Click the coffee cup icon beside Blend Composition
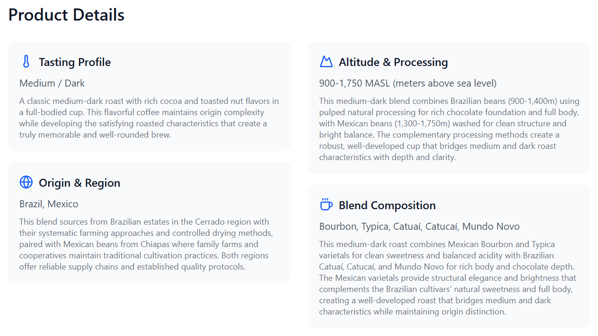This screenshot has width=598, height=336. [326, 205]
